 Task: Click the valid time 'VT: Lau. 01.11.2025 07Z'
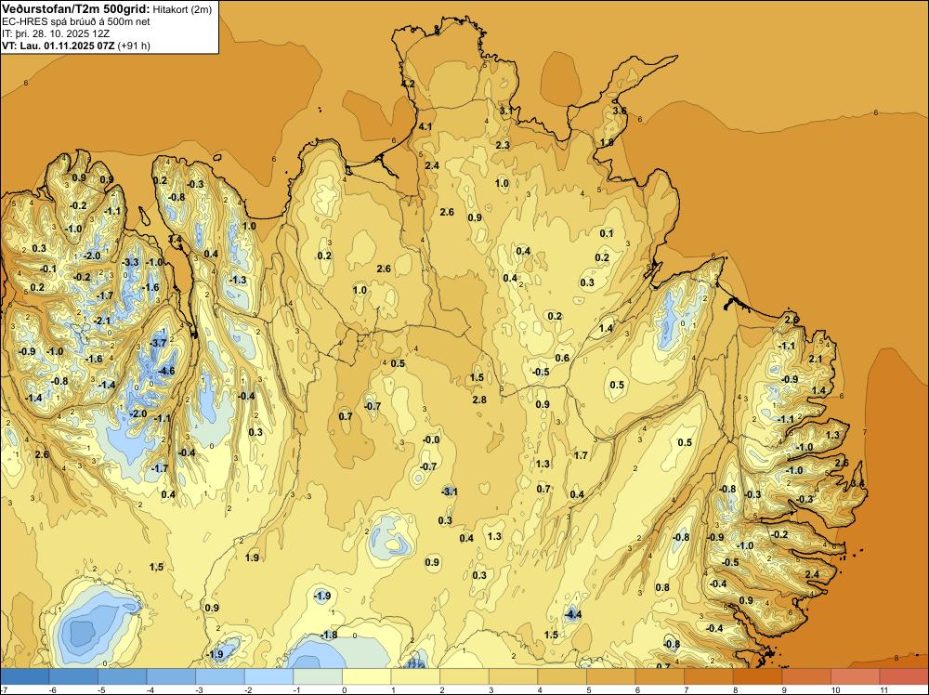click(58, 46)
